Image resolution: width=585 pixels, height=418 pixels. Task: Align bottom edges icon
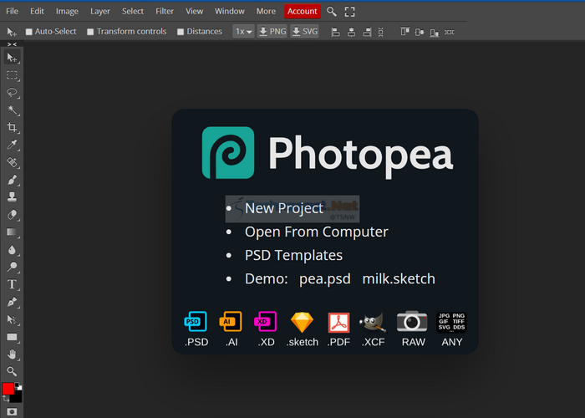(434, 32)
